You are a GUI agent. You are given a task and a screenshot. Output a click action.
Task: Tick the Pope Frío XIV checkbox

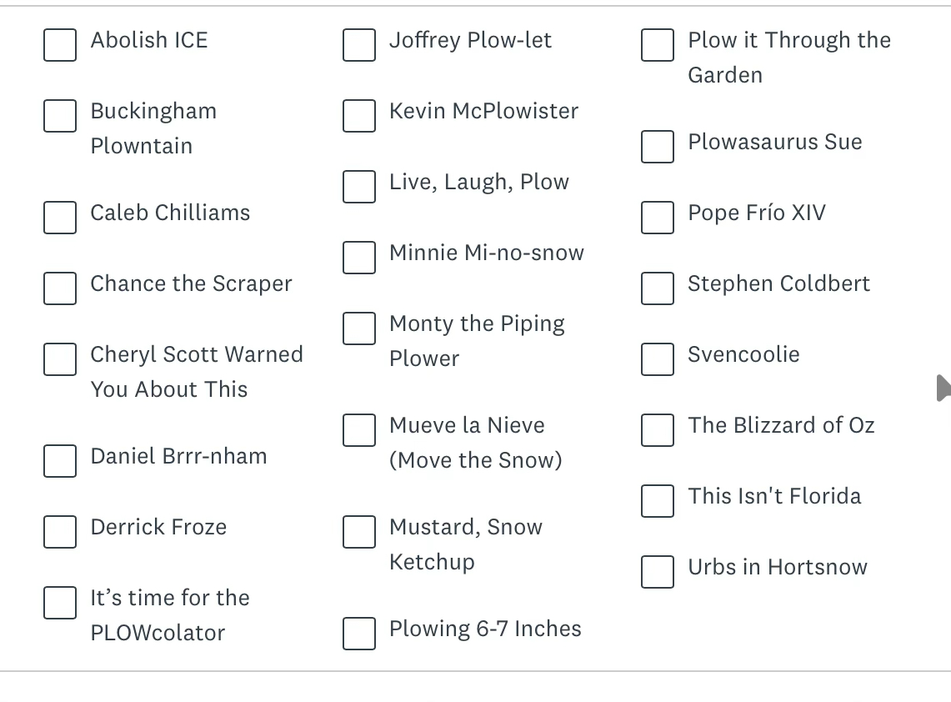click(x=658, y=218)
